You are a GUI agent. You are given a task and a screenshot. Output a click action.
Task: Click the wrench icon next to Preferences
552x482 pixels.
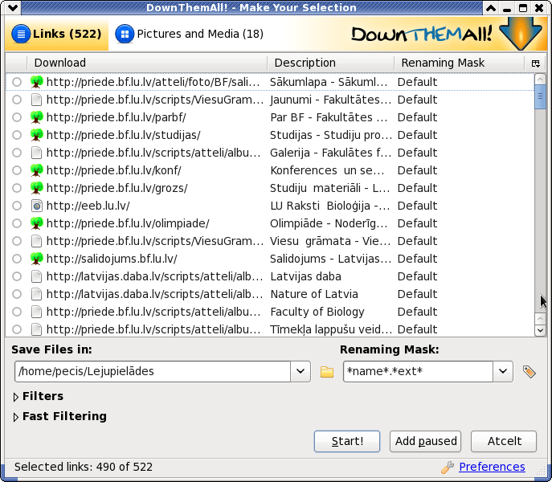click(x=448, y=468)
